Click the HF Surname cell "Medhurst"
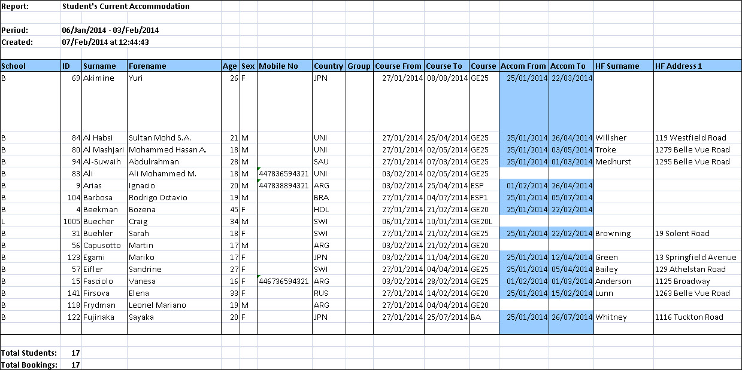This screenshot has height=370, width=742. [x=613, y=162]
